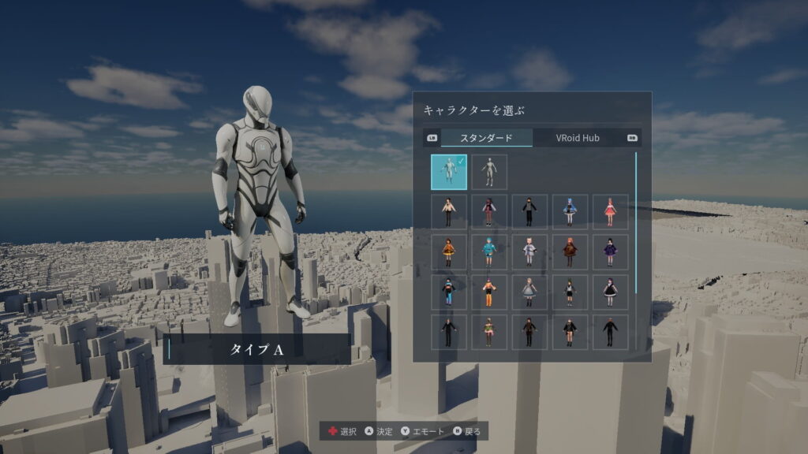Click the 戻る back label

(473, 431)
